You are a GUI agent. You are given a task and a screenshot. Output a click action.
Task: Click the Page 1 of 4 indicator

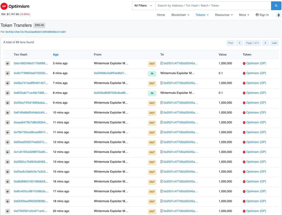(x=252, y=43)
